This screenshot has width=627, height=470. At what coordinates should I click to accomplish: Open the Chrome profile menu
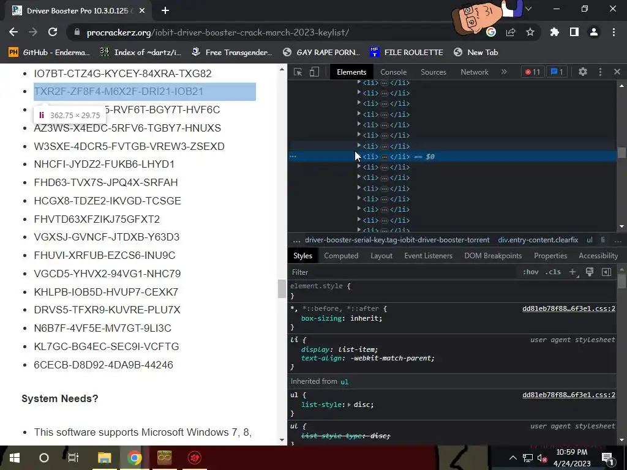click(x=594, y=32)
